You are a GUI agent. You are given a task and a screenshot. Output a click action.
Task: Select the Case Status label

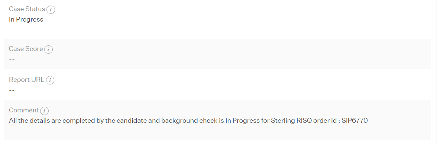click(x=27, y=9)
